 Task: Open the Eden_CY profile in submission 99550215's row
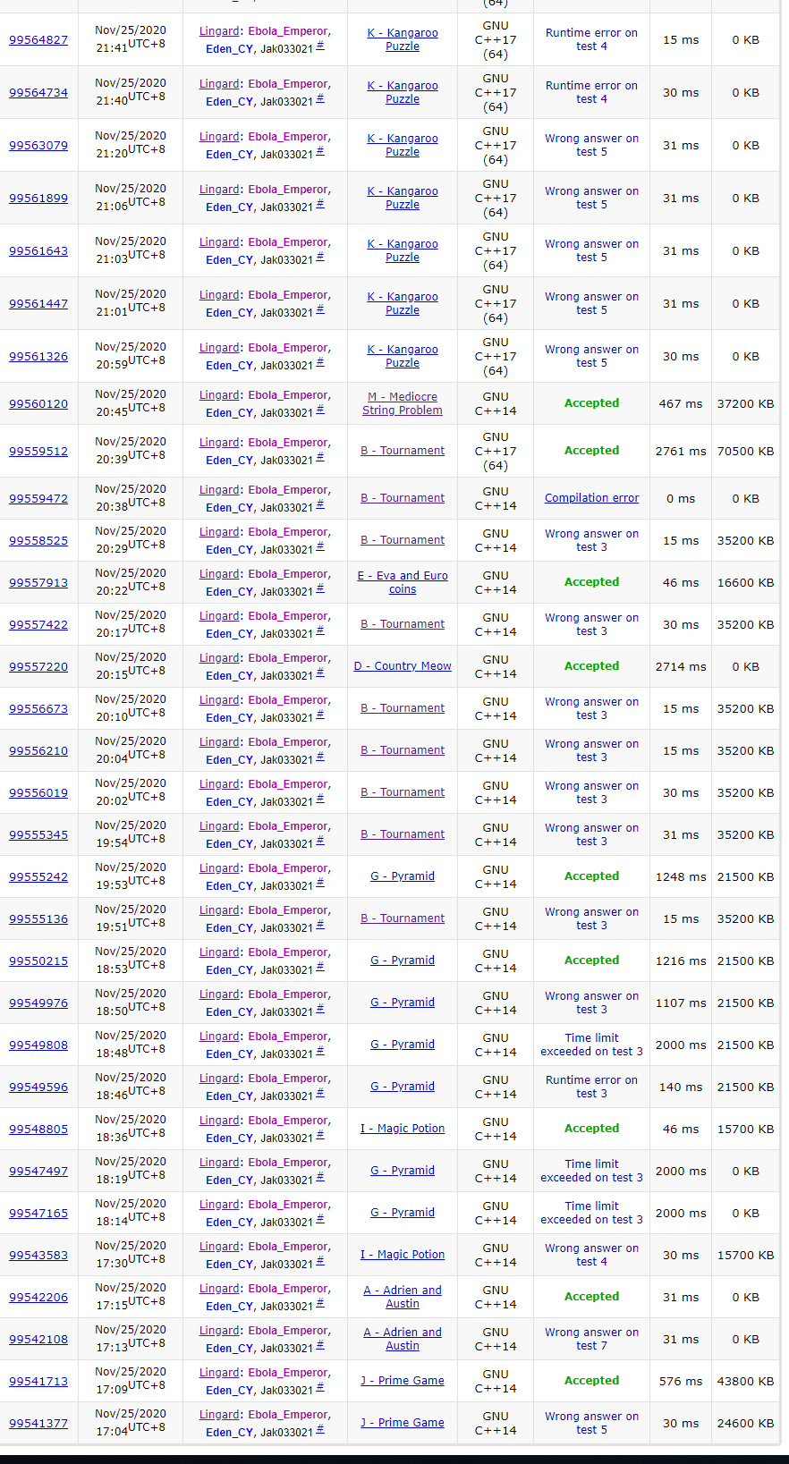(229, 970)
